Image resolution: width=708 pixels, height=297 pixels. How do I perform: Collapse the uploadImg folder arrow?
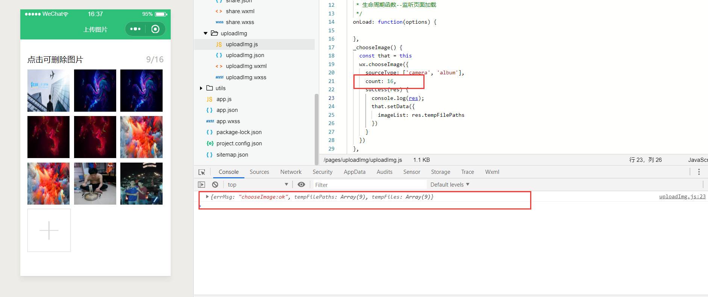205,33
